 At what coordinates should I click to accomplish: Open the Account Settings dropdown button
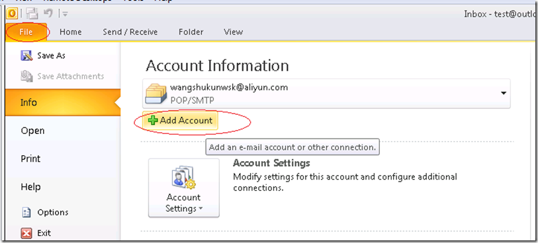(183, 188)
